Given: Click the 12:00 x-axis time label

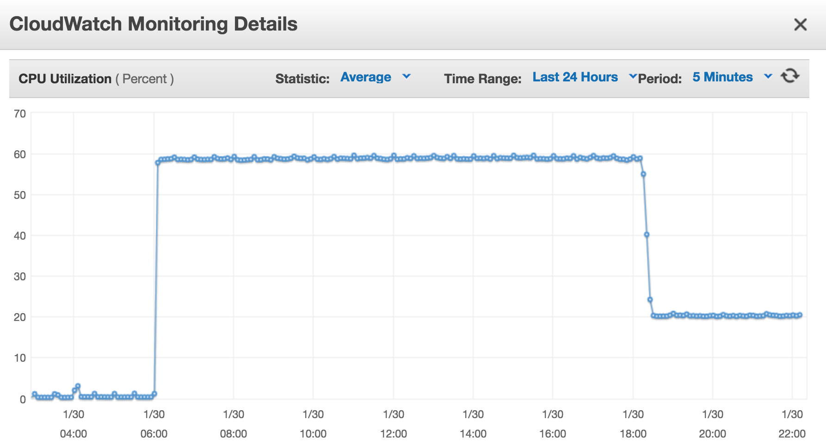Looking at the screenshot, I should (393, 434).
